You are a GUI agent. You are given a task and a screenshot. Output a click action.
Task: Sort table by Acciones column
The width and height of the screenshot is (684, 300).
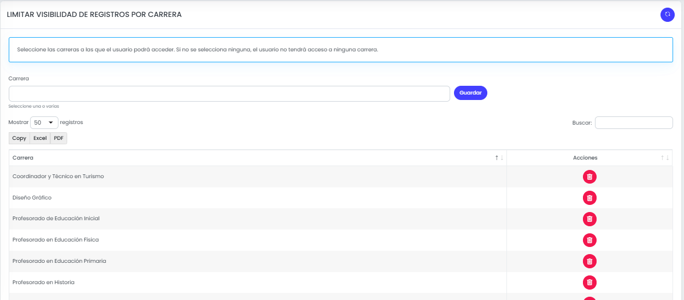click(x=589, y=158)
